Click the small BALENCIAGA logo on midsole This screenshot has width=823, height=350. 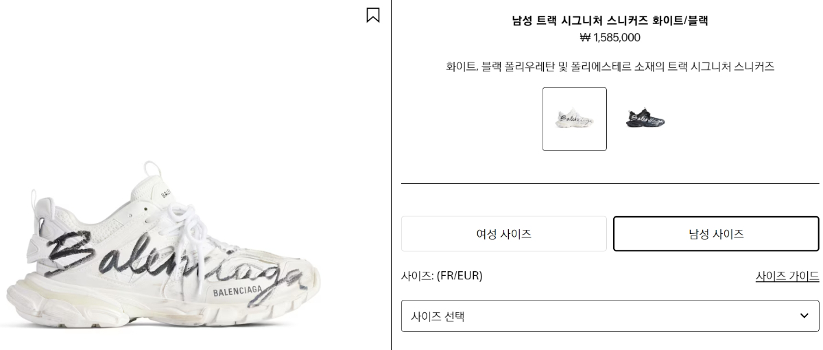pyautogui.click(x=236, y=293)
